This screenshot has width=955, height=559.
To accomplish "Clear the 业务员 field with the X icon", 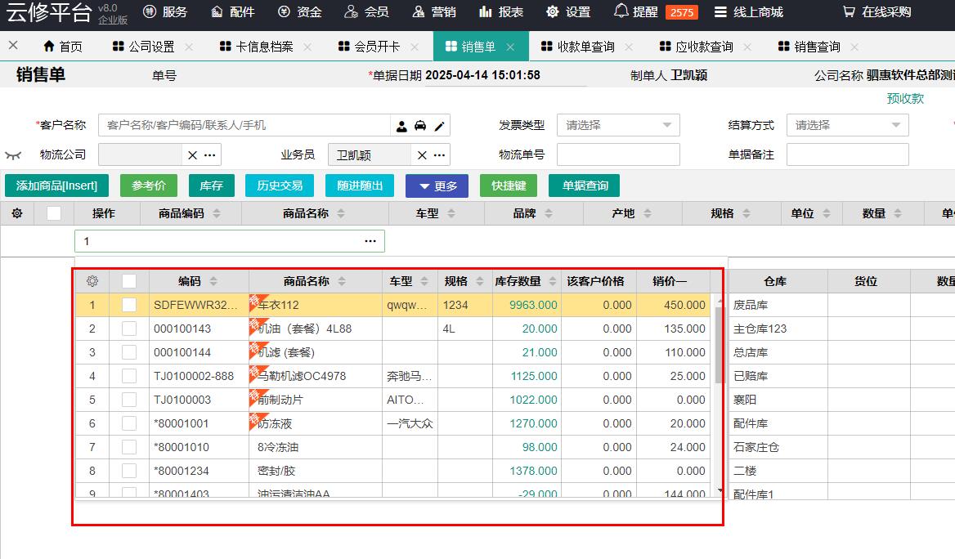I will (x=422, y=155).
